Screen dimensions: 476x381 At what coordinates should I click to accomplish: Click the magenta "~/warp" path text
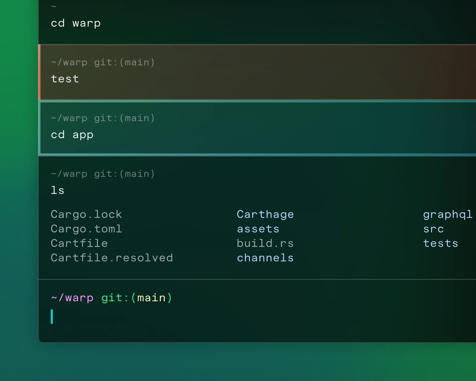click(72, 297)
